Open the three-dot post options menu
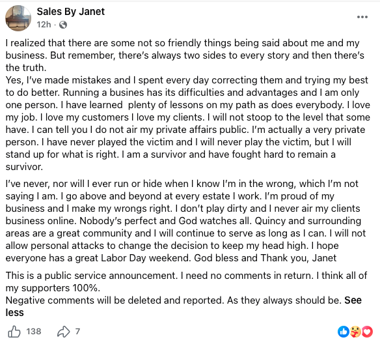The image size is (380, 346). (x=362, y=17)
